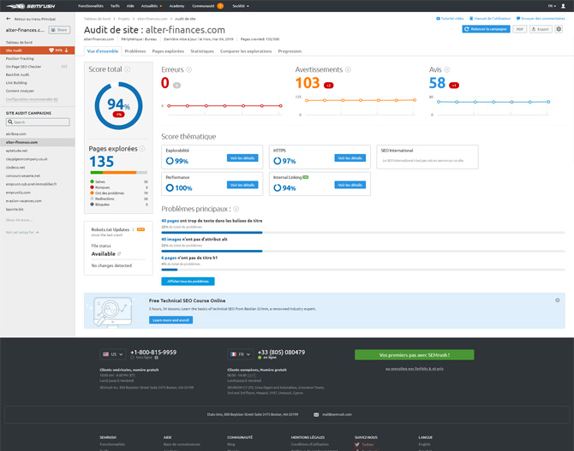Click the Problèmes principaux info icon
This screenshot has height=451, width=574.
236,209
